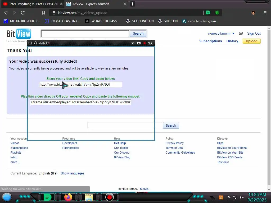Image resolution: width=271 pixels, height=203 pixels.
Task: Click the bottom Search button
Action: click(171, 126)
